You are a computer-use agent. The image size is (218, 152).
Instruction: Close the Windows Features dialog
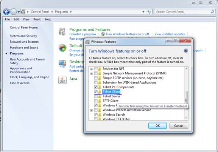(x=185, y=41)
